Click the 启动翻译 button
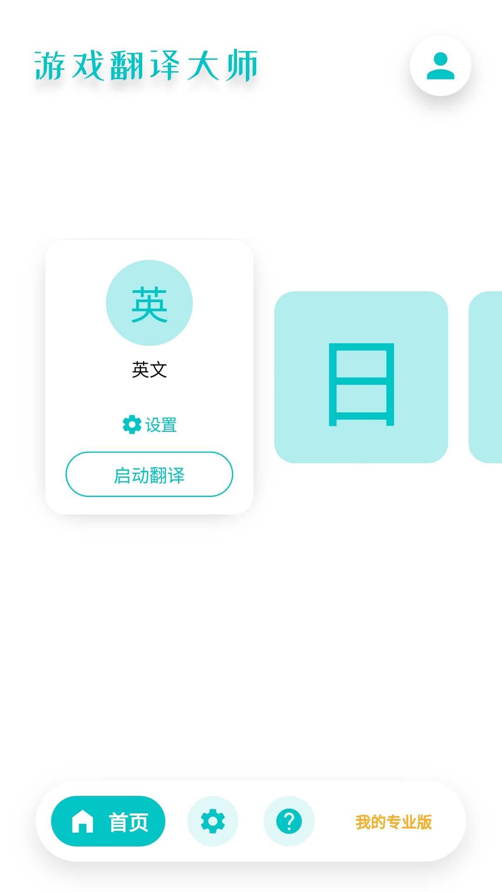This screenshot has height=892, width=502. [149, 474]
